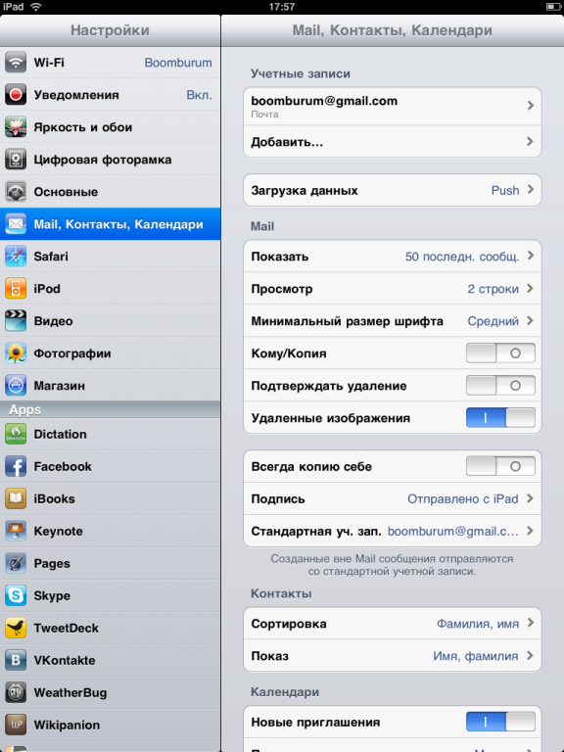Toggle Всегда копию себе switch
The width and height of the screenshot is (564, 752).
500,466
